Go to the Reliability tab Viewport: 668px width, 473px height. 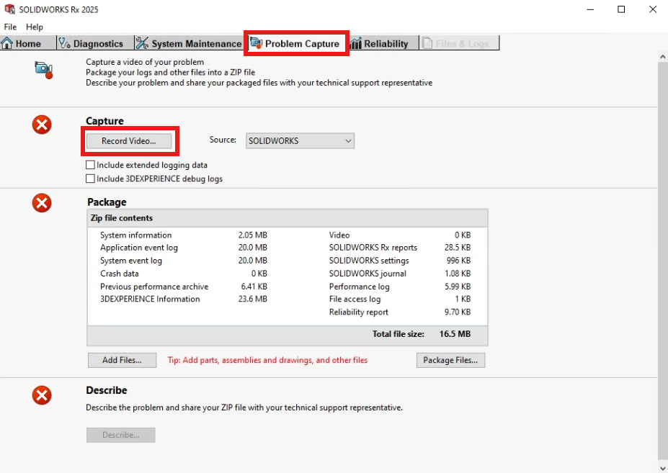[x=383, y=43]
